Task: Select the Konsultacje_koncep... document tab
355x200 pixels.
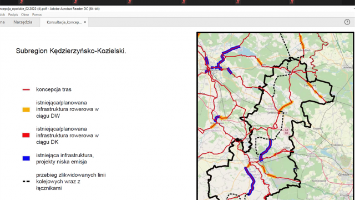Action: click(x=64, y=22)
